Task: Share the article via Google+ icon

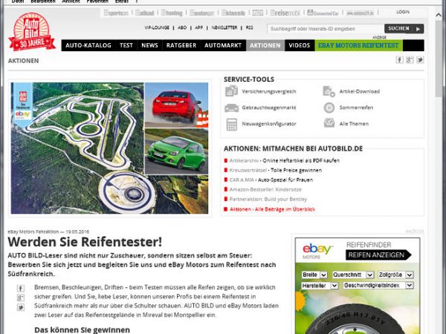Action: tap(21, 298)
